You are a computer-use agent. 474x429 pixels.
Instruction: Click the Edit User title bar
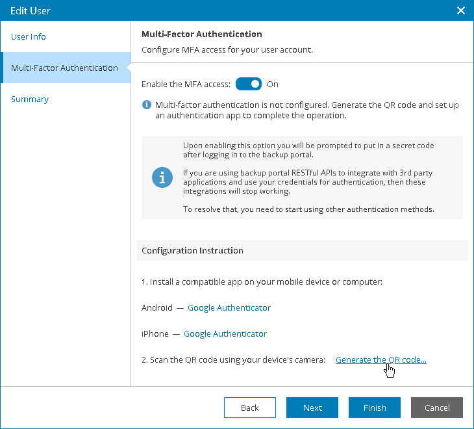pyautogui.click(x=195, y=10)
